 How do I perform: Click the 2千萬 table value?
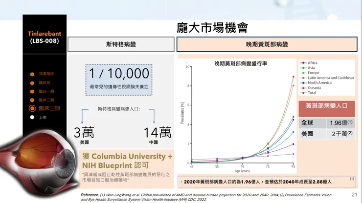pos(341,134)
